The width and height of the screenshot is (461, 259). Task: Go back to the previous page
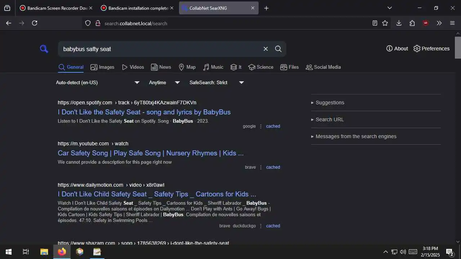pyautogui.click(x=9, y=23)
